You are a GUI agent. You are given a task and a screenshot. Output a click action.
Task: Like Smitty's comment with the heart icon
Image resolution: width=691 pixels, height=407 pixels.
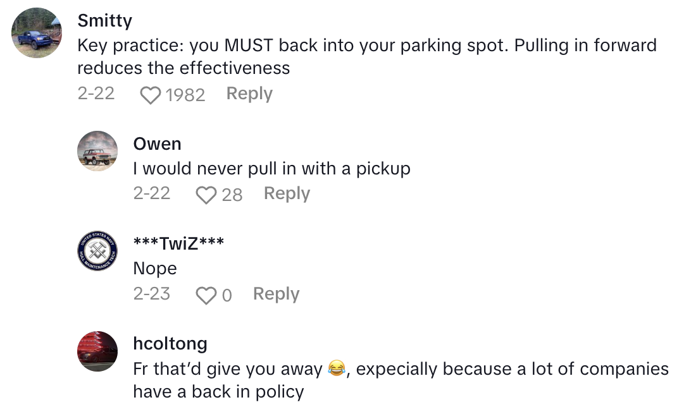coord(150,95)
